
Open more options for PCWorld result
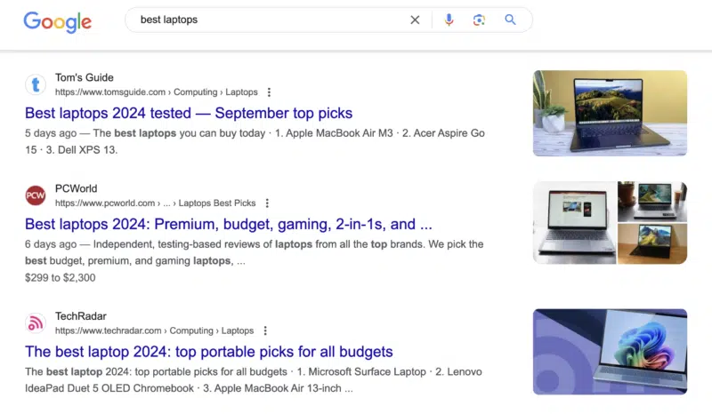pyautogui.click(x=266, y=203)
